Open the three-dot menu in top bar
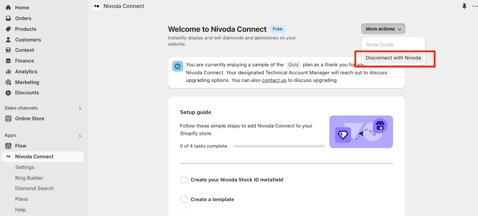 475,6
